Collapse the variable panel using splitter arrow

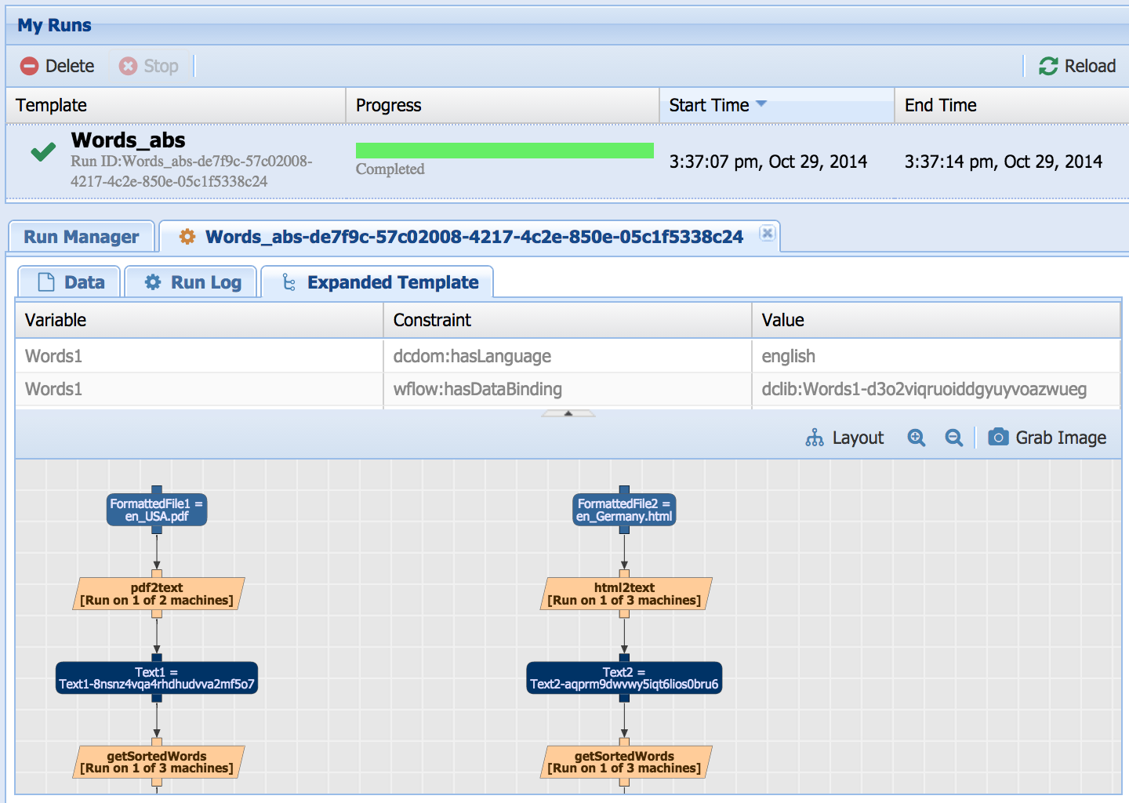tap(568, 412)
